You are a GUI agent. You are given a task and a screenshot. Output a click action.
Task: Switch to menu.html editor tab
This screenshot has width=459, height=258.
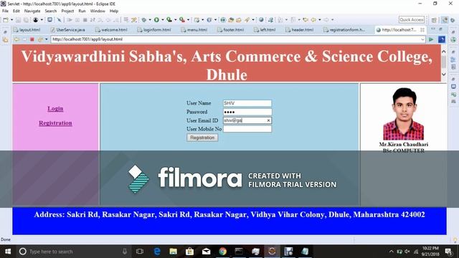(194, 30)
